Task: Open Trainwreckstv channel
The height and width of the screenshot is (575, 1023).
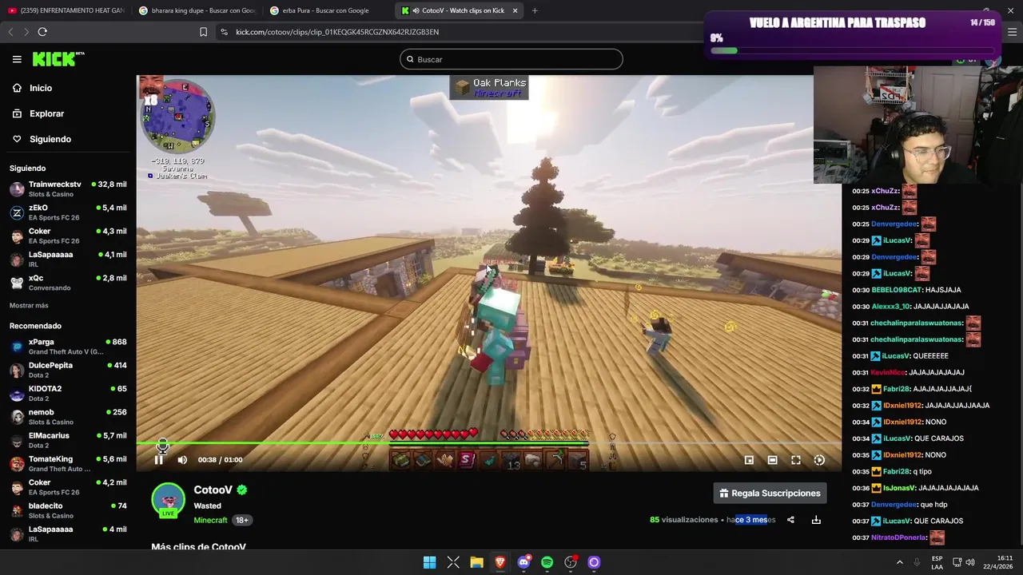Action: tap(68, 189)
